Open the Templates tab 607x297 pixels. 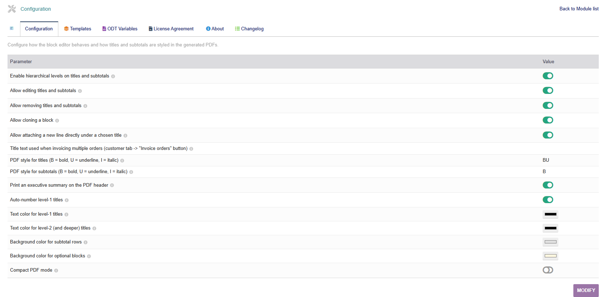click(77, 29)
